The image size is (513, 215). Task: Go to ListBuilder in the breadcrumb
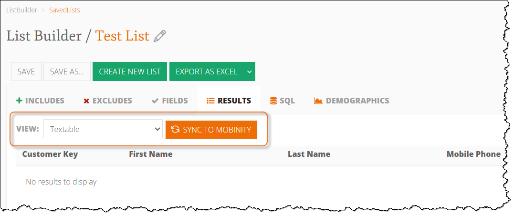click(21, 10)
